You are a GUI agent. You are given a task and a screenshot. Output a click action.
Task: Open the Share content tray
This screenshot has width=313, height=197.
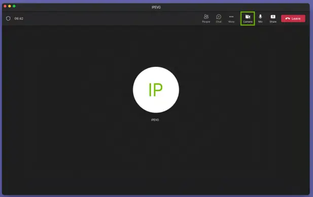[273, 19]
